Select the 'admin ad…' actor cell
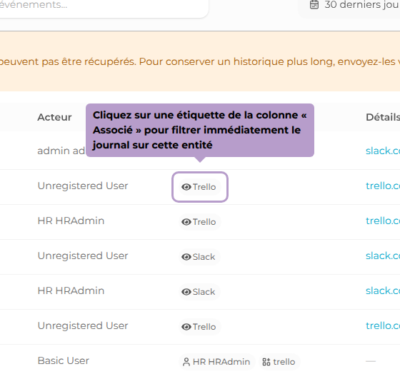The width and height of the screenshot is (400, 374). coord(61,151)
